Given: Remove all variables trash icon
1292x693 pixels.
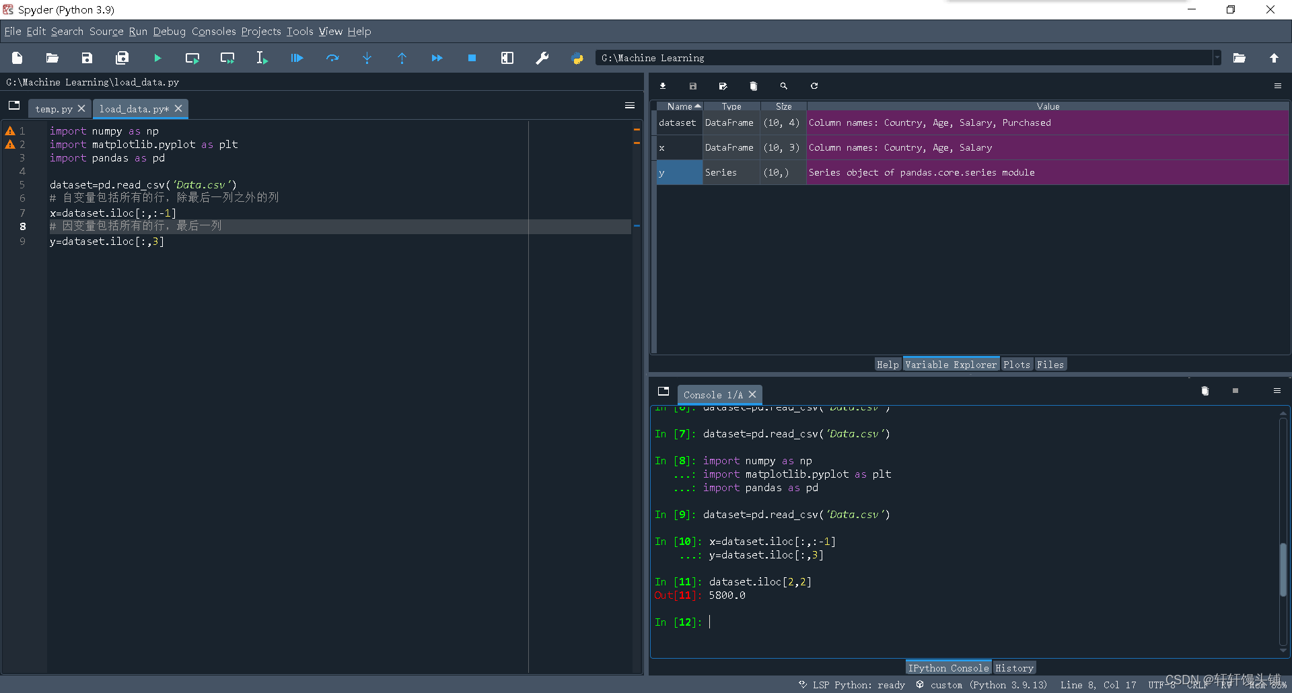Looking at the screenshot, I should click(x=754, y=86).
